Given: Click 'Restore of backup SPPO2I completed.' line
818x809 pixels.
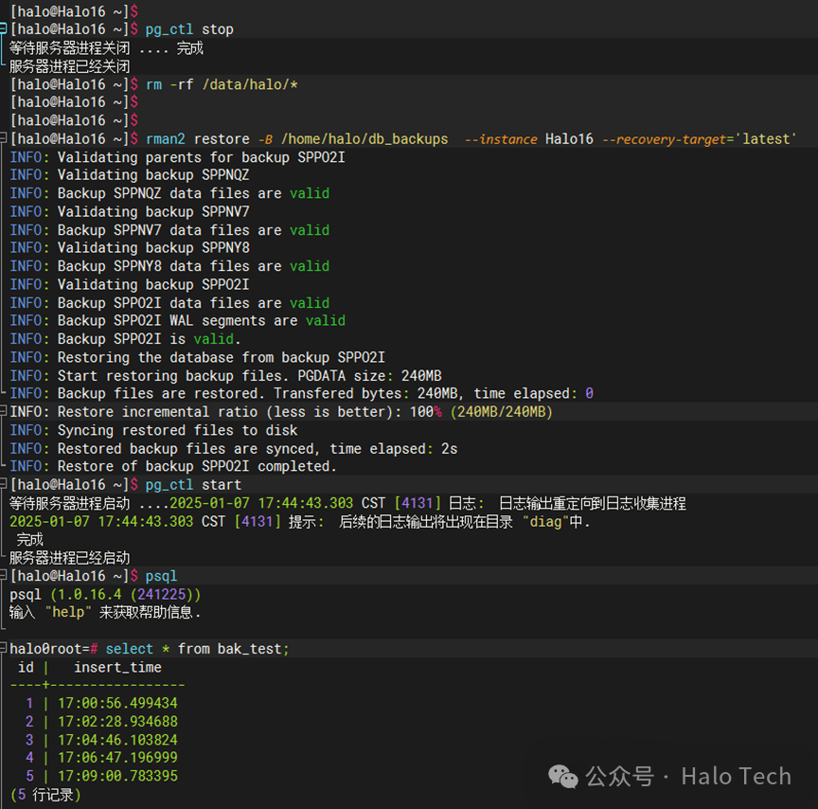Looking at the screenshot, I should point(173,466).
